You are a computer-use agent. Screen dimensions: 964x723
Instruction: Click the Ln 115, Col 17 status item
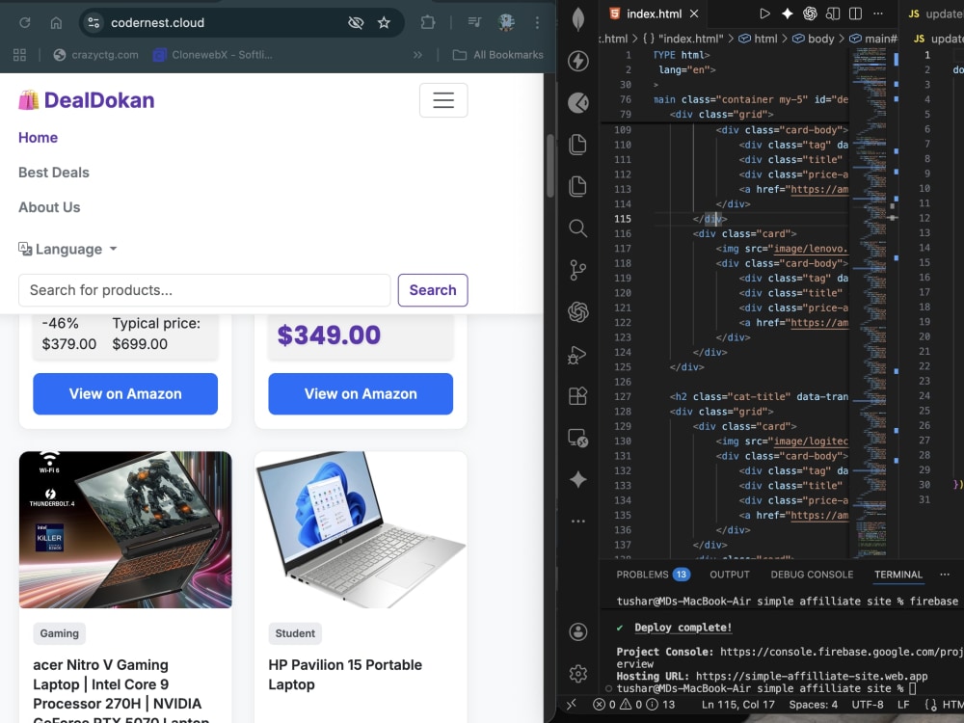[x=738, y=705]
